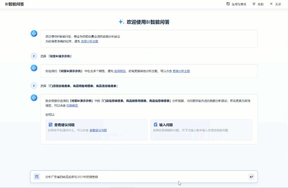Screen dimensions: 288x188
Task: Click the 输入问题 edit icon
Action: click(x=156, y=125)
